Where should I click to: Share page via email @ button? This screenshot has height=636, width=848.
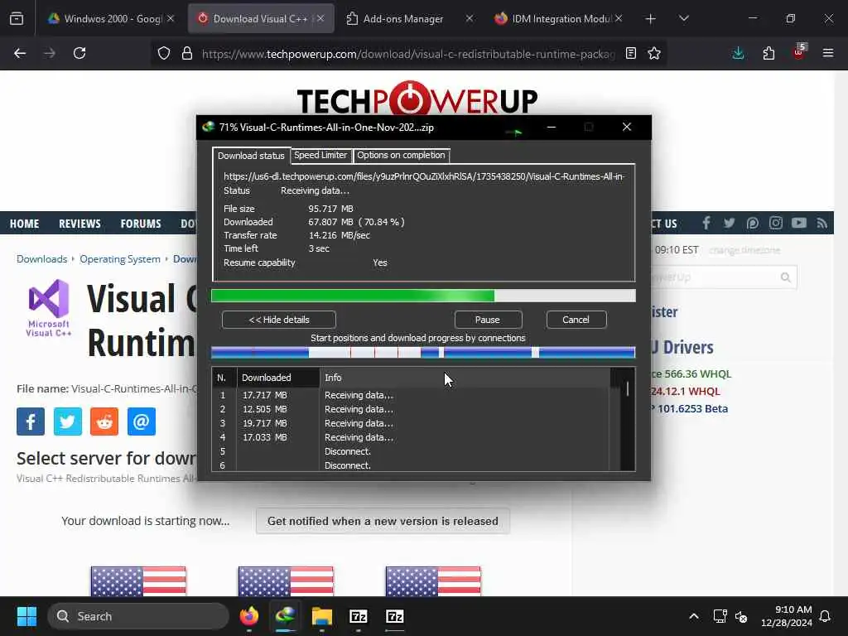(x=141, y=422)
